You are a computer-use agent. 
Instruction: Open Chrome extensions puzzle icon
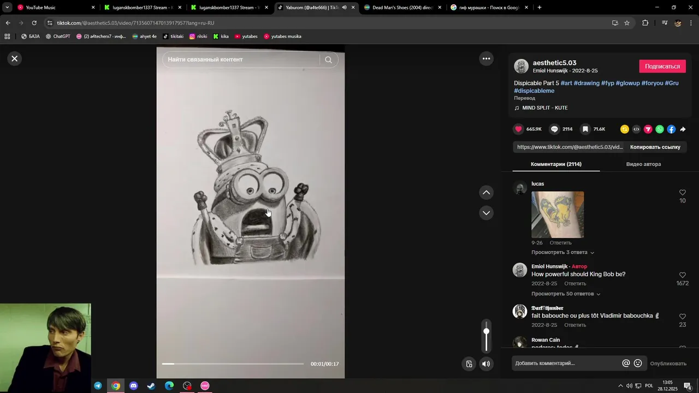click(x=645, y=23)
